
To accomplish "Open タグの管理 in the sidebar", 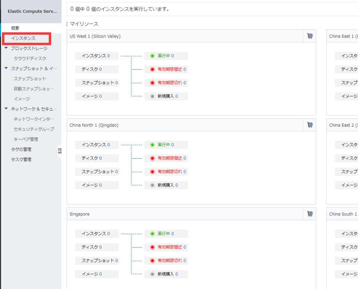I will tap(21, 149).
